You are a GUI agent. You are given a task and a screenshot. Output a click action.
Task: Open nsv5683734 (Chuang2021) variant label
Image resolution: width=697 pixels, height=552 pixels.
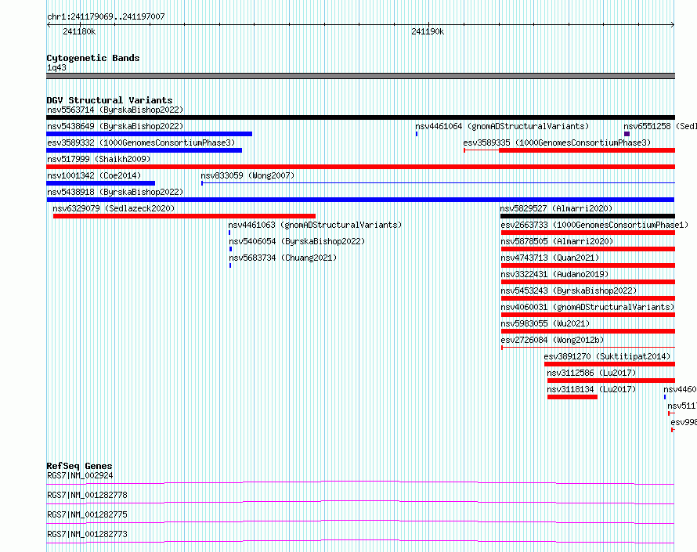coord(283,258)
